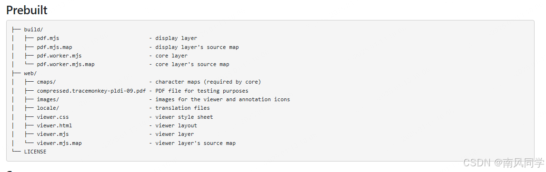
Task: Click the Prebuilt heading
Action: tap(27, 10)
